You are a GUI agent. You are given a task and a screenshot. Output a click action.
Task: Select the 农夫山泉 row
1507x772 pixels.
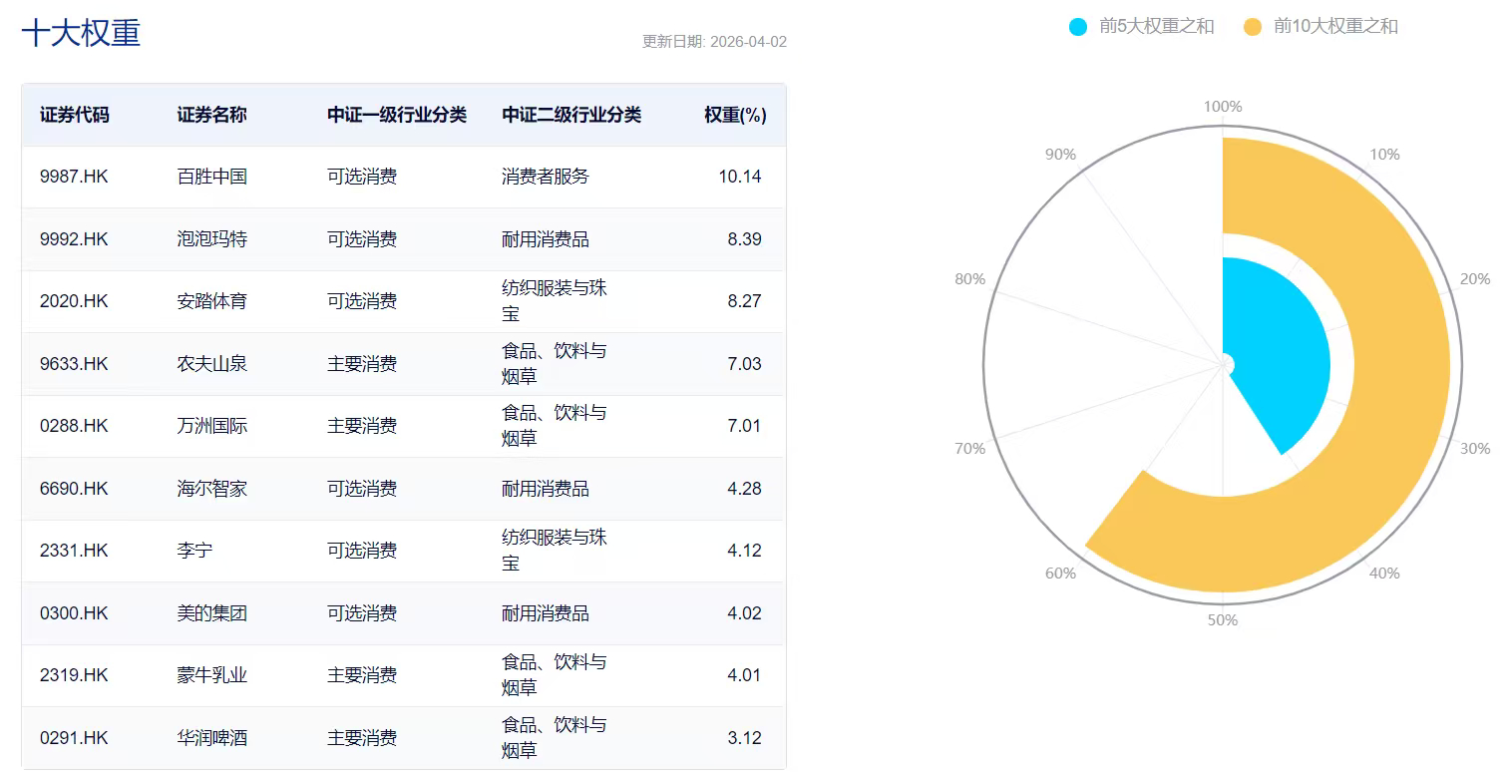pos(214,363)
